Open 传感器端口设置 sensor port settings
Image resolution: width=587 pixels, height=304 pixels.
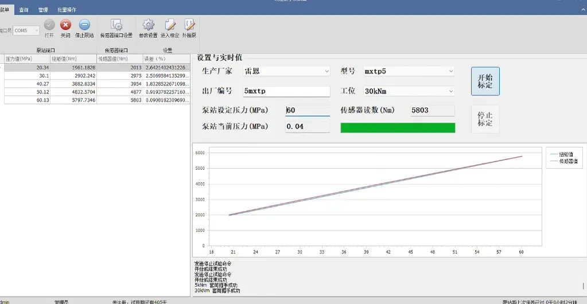pyautogui.click(x=116, y=25)
